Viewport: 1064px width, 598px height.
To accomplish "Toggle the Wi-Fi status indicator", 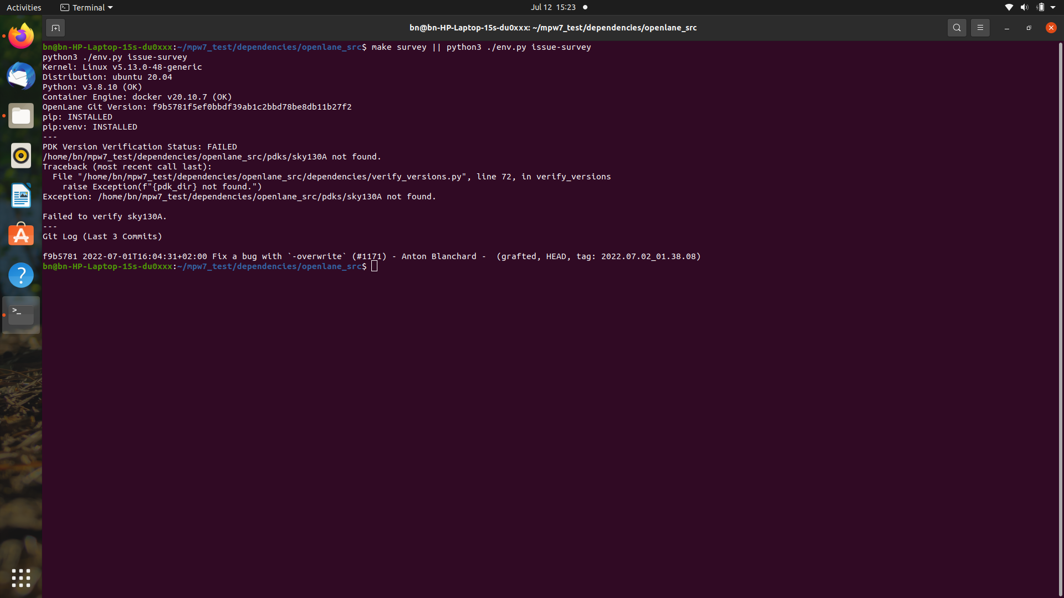I will coord(1009,7).
